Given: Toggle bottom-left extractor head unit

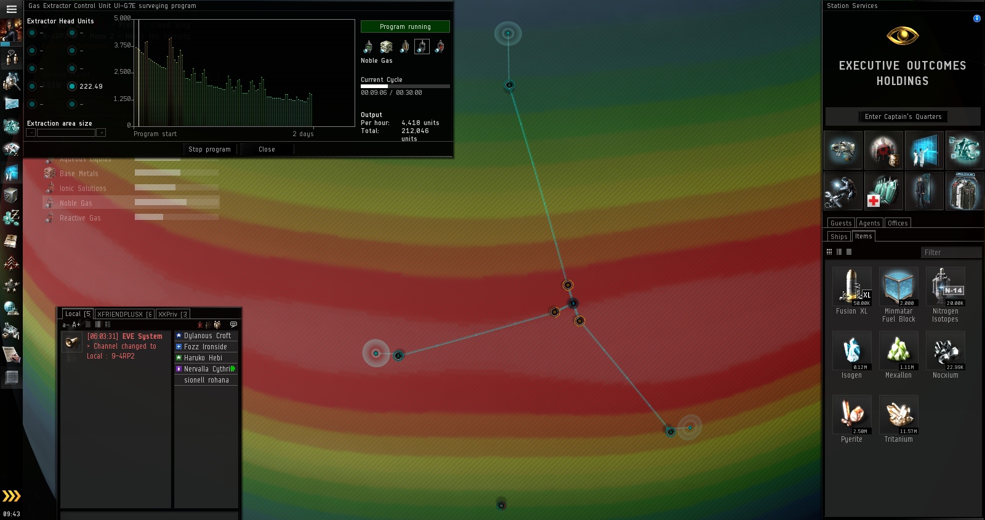Looking at the screenshot, I should tap(32, 104).
